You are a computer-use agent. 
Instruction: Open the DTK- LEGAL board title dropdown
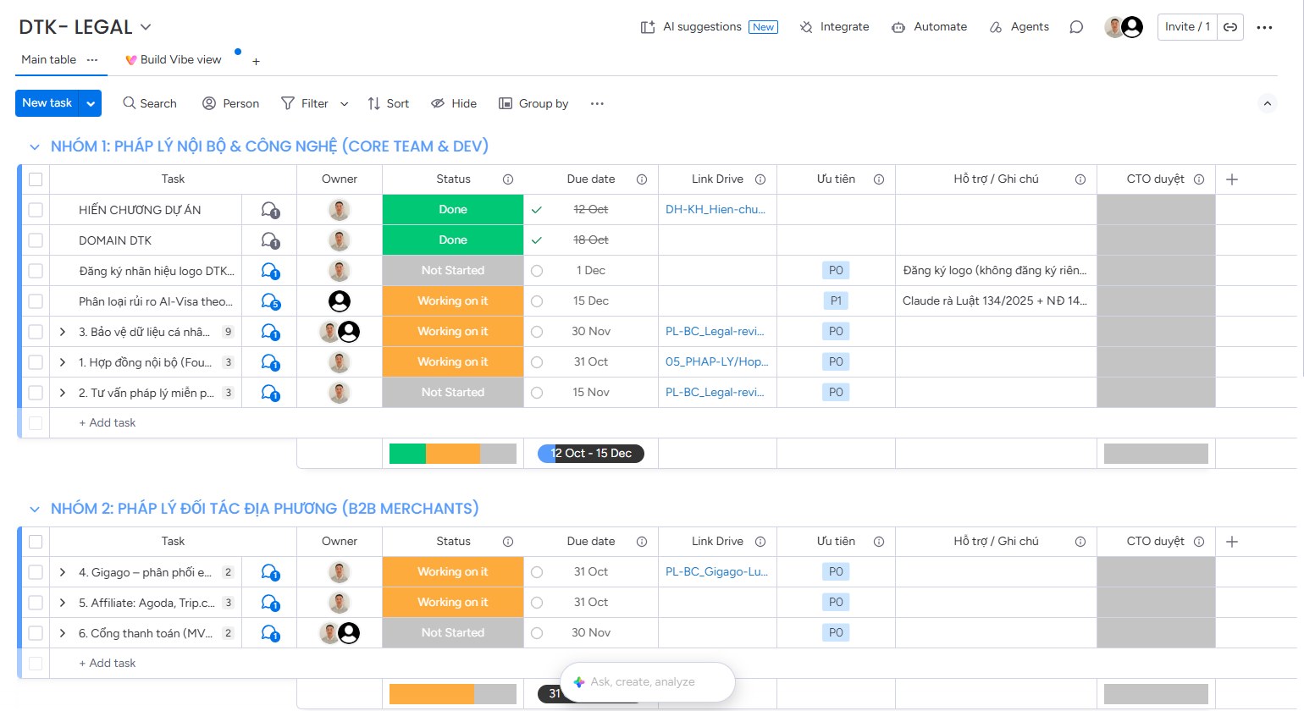pyautogui.click(x=146, y=27)
